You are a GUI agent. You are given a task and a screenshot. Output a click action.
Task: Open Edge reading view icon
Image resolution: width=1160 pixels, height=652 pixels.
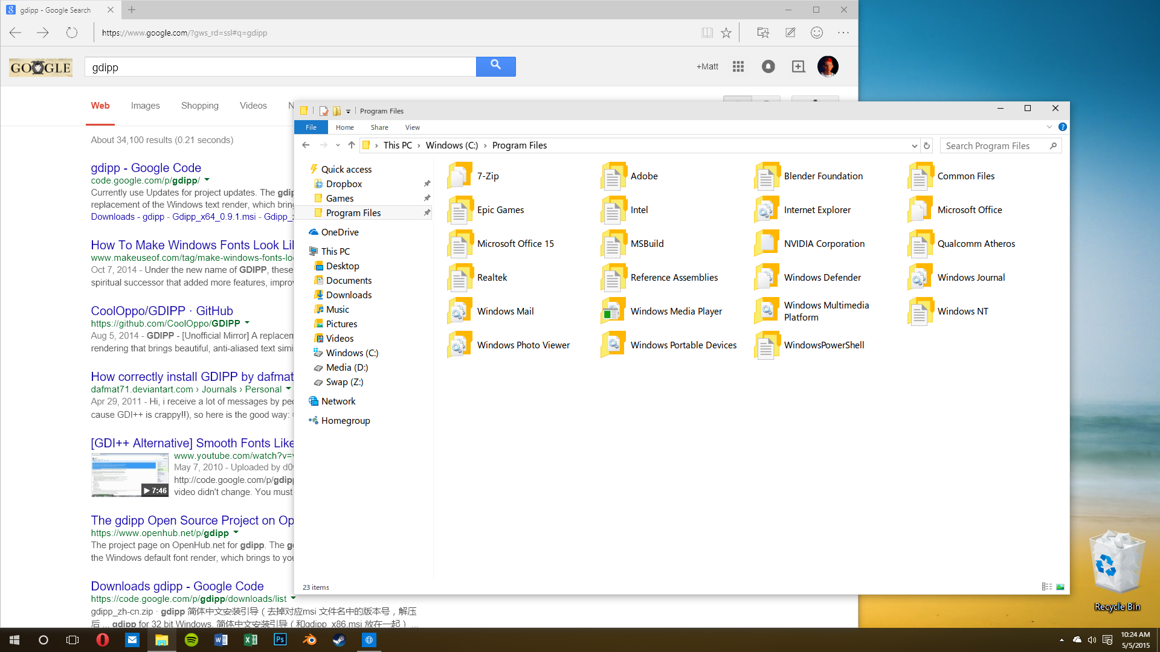707,33
